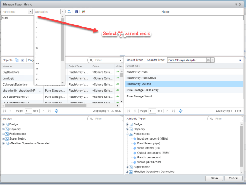Click the Name input field
Image resolution: width=246 pixels, height=185 pixels.
207,12
